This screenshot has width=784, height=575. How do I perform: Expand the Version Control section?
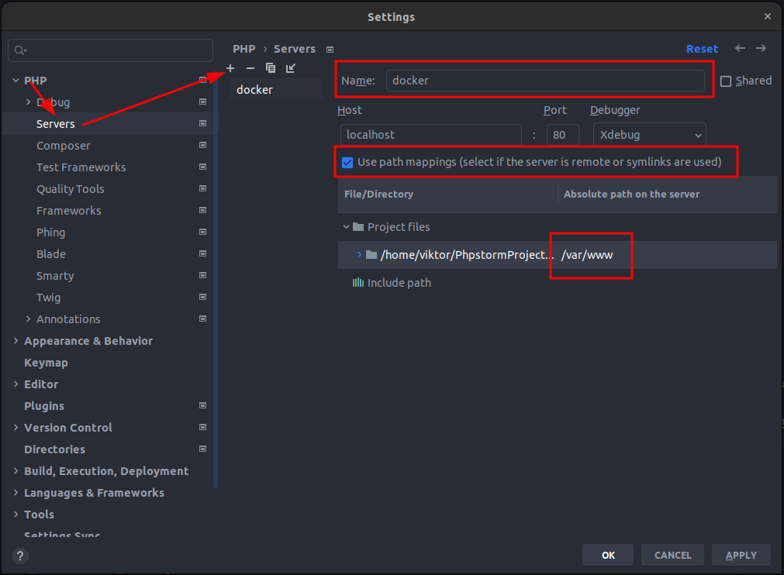pos(16,428)
